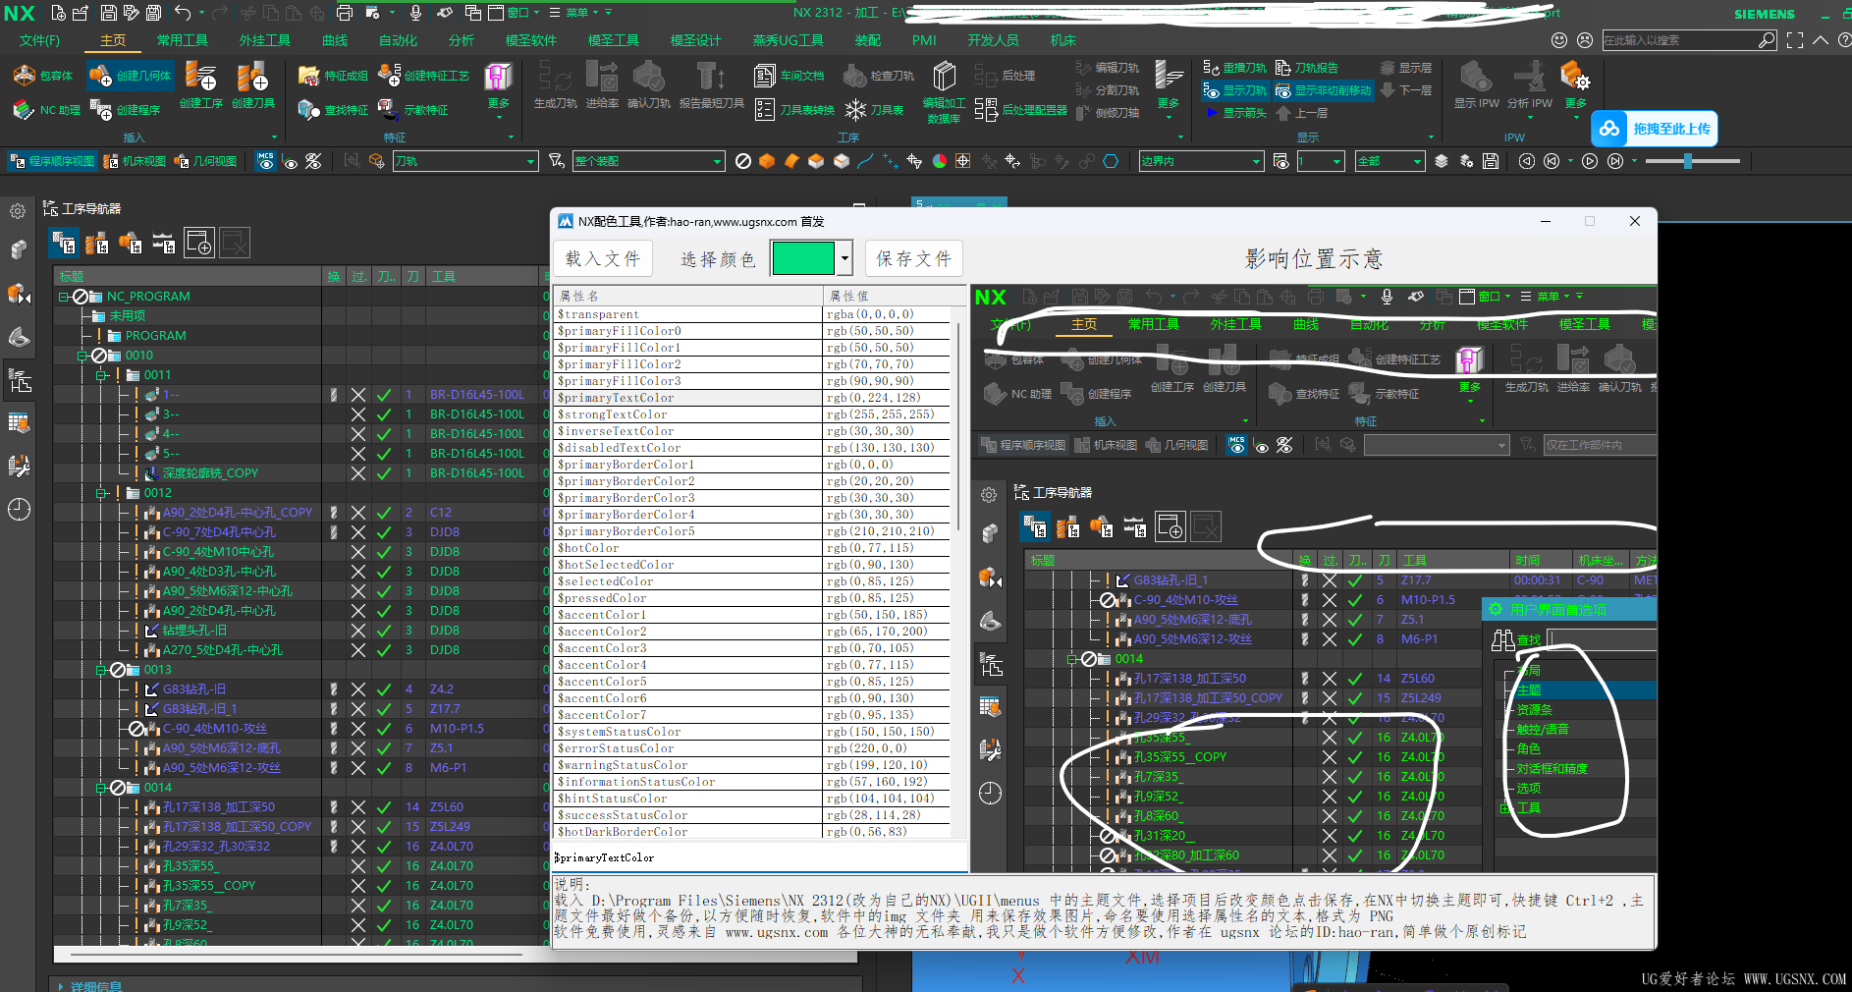Image resolution: width=1852 pixels, height=992 pixels.
Task: Click the 创建特征工艺 icon
Action: [425, 76]
